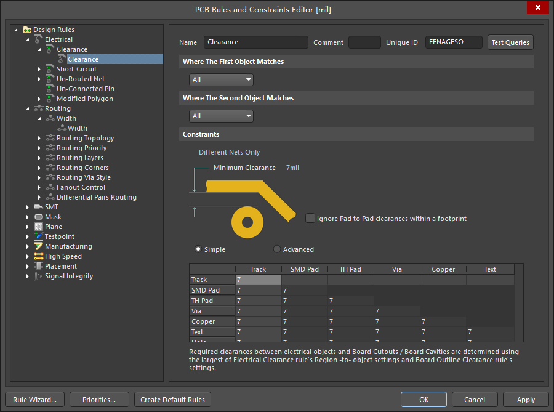Click the SMT category icon
This screenshot has height=412, width=554.
pos(39,207)
